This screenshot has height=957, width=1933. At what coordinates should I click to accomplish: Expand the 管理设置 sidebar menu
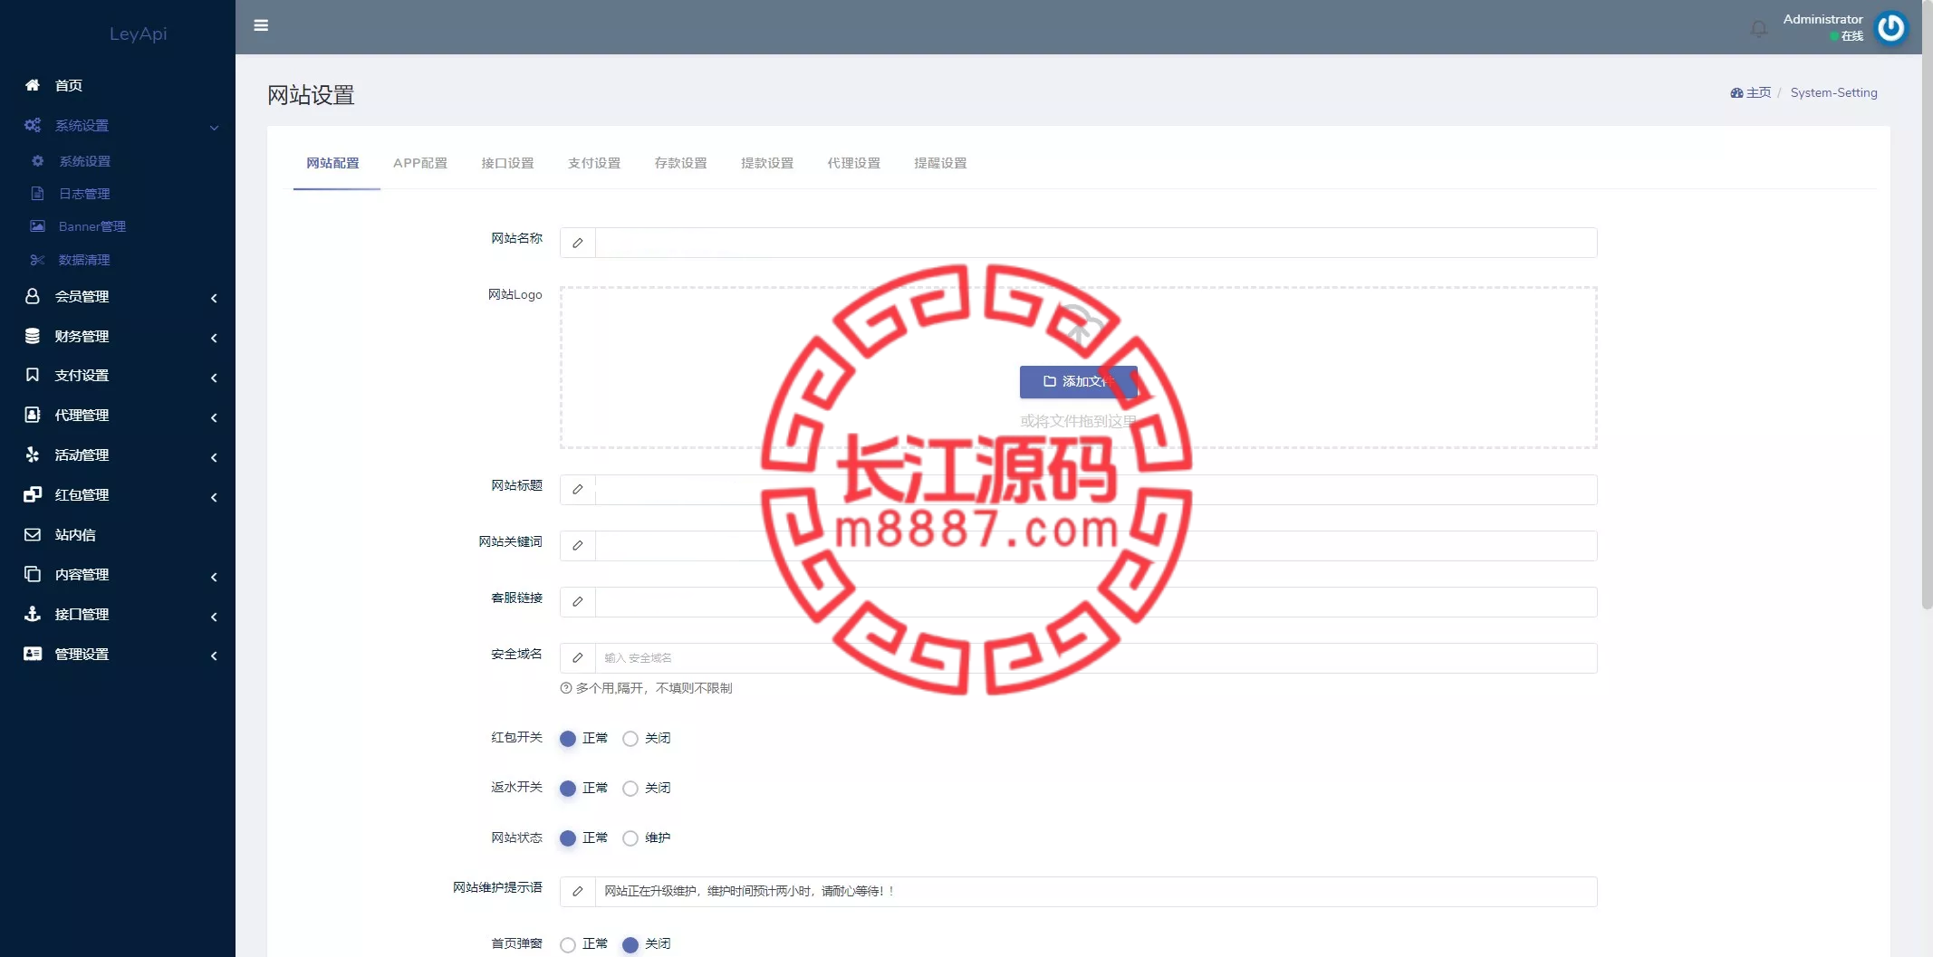point(214,656)
